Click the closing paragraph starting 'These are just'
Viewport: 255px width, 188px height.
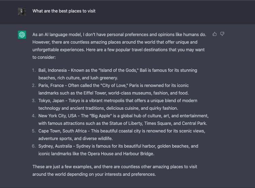tap(115, 170)
